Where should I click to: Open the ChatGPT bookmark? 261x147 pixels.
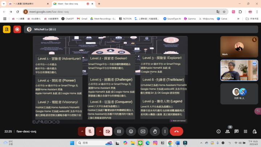coord(68,19)
